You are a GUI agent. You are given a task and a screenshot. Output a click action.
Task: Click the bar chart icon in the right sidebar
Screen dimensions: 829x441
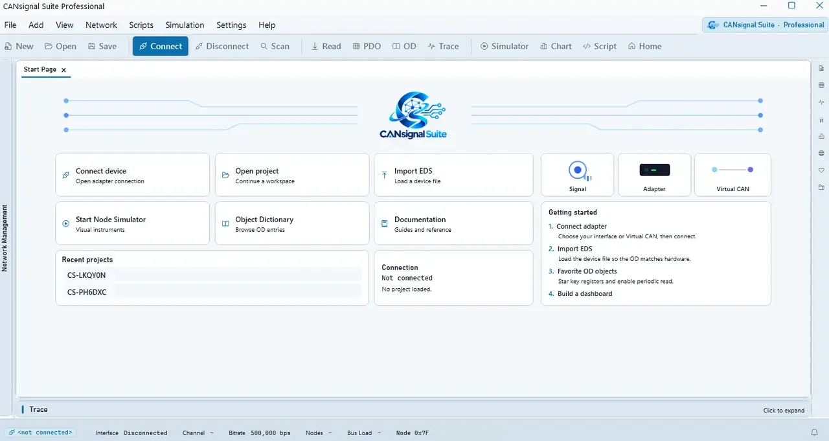[821, 137]
